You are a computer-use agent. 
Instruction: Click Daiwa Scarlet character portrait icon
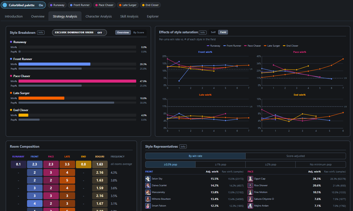[148, 185]
